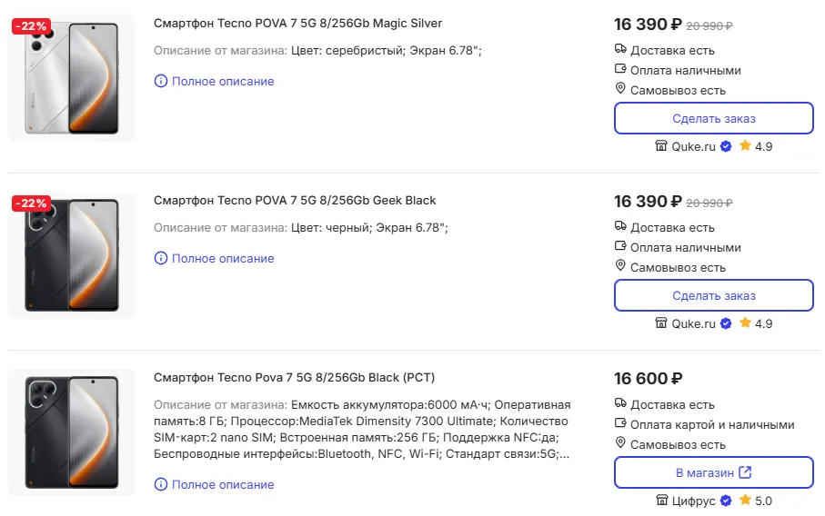Click the delivery truck icon on Цифрус listing
Viewport: 825px width, 516px height.
pos(620,404)
